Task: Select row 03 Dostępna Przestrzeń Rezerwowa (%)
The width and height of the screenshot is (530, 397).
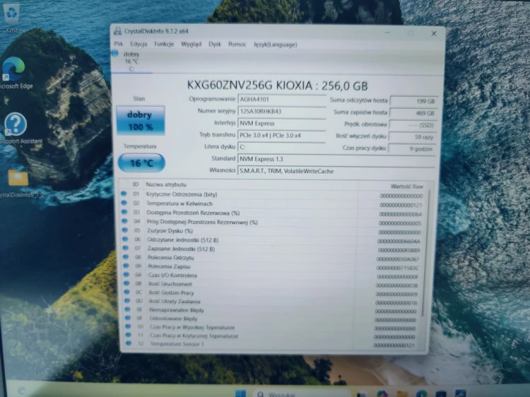Action: tap(272, 213)
